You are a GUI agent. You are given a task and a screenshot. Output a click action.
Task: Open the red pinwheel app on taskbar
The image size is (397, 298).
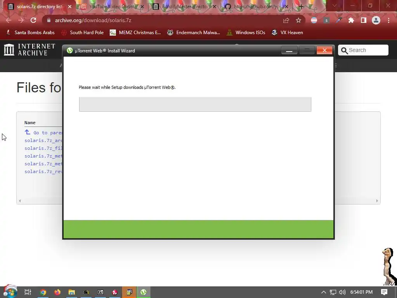[115, 292]
